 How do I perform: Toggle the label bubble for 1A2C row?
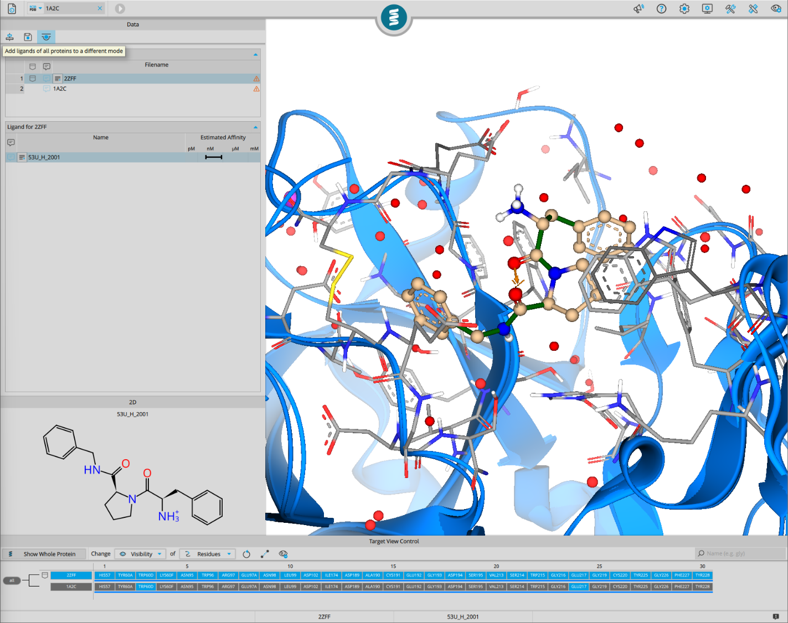tap(47, 89)
